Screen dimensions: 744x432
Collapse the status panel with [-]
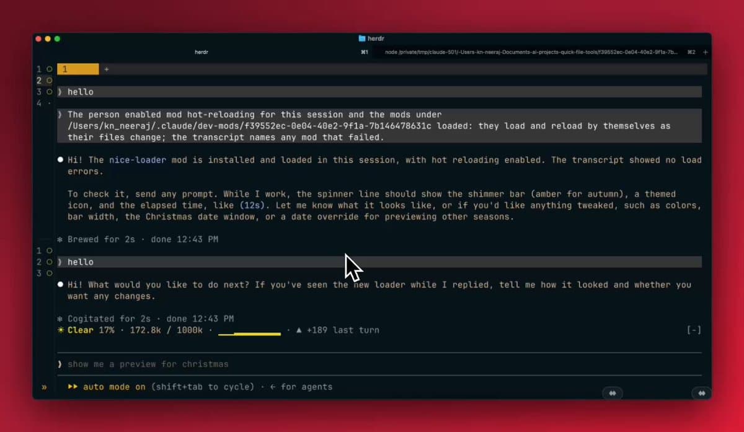coord(694,330)
